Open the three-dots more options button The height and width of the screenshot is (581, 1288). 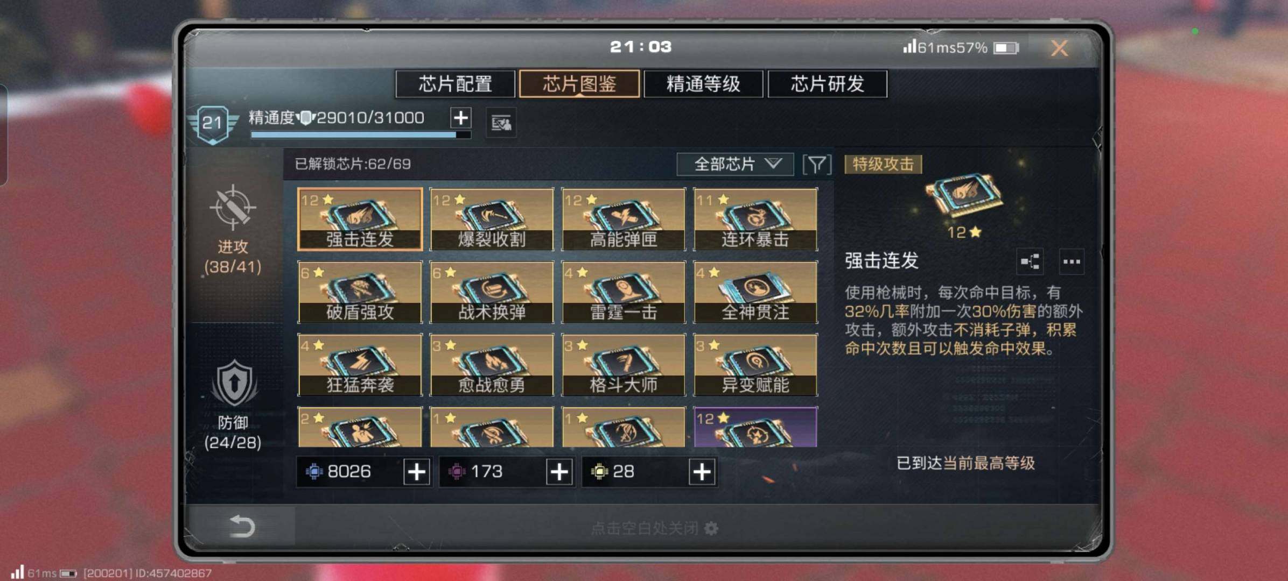(1072, 262)
